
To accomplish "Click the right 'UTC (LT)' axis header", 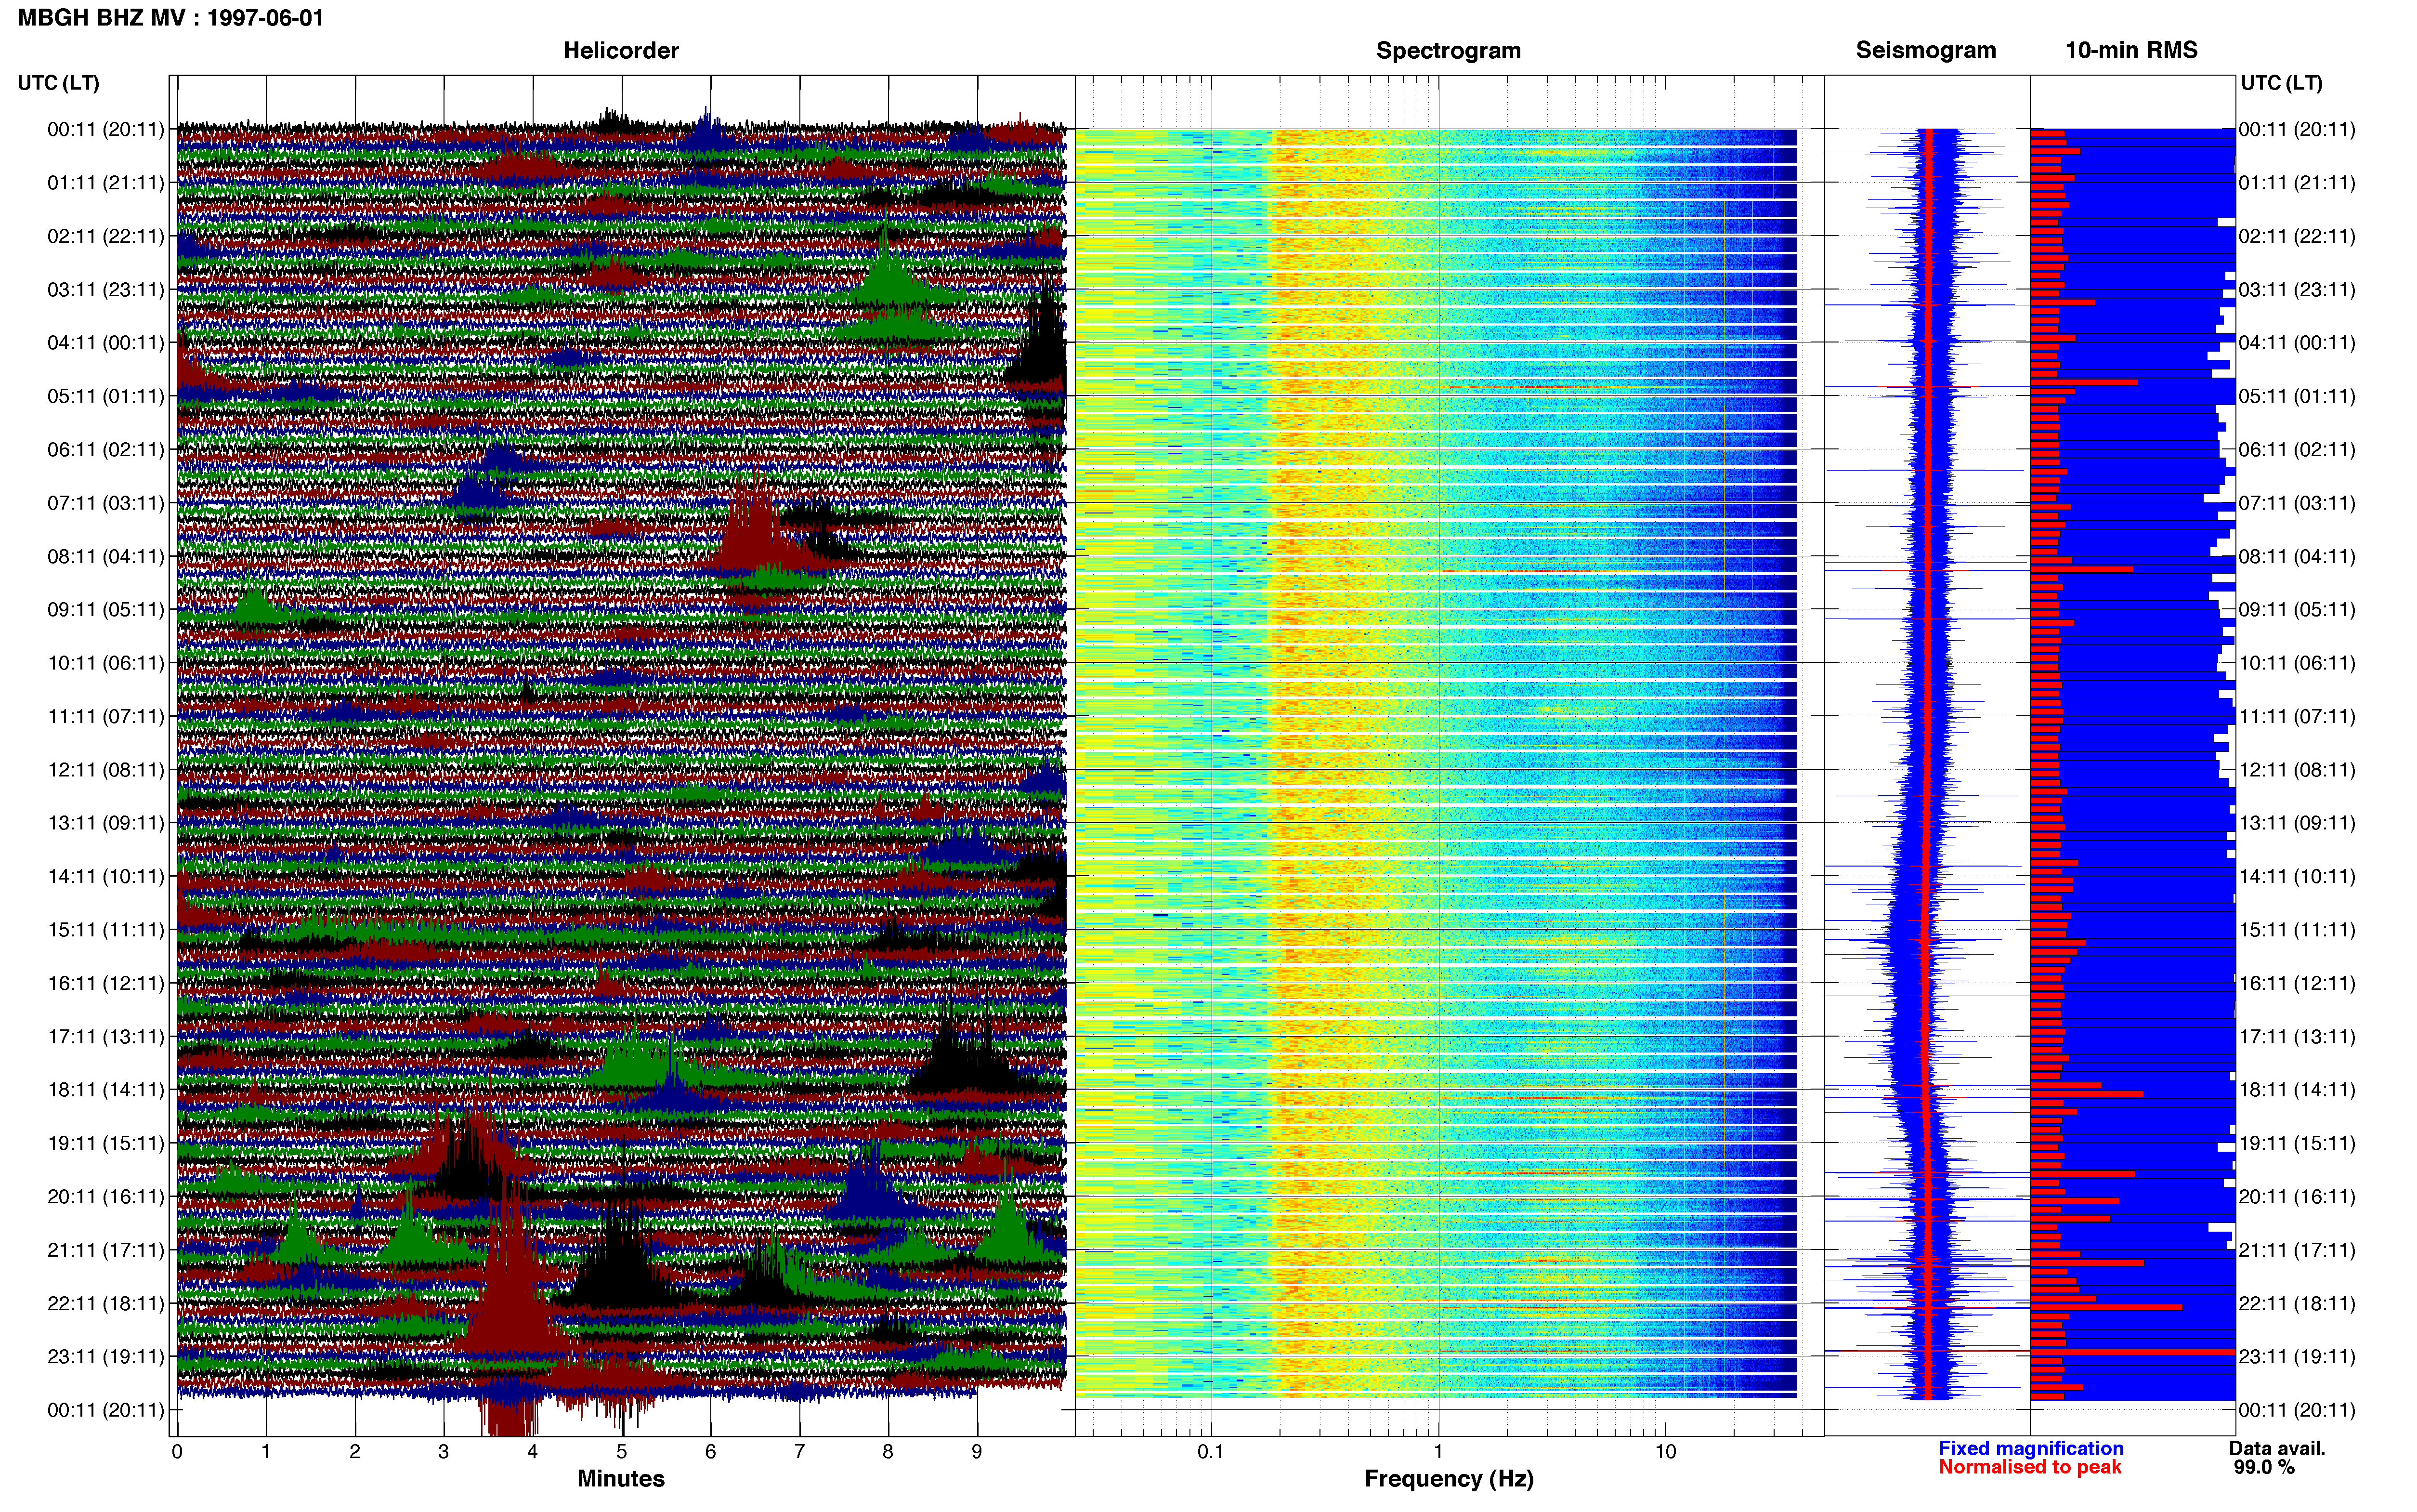I will tap(2282, 82).
